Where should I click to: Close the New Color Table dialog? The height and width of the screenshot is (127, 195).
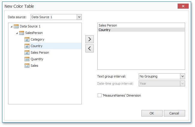point(183,6)
